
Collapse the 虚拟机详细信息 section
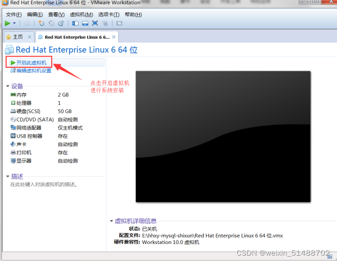point(112,221)
